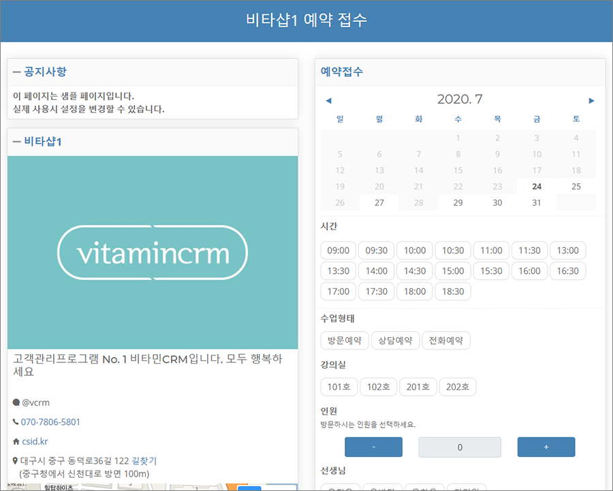
Task: Open the 길찾기 directions link
Action: (x=144, y=461)
